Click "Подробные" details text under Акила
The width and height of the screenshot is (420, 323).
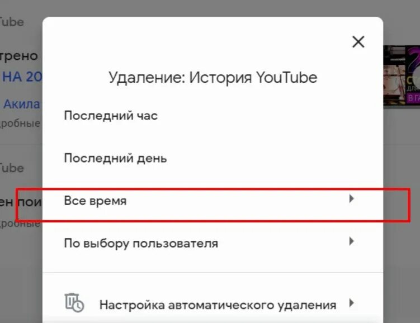pos(20,123)
